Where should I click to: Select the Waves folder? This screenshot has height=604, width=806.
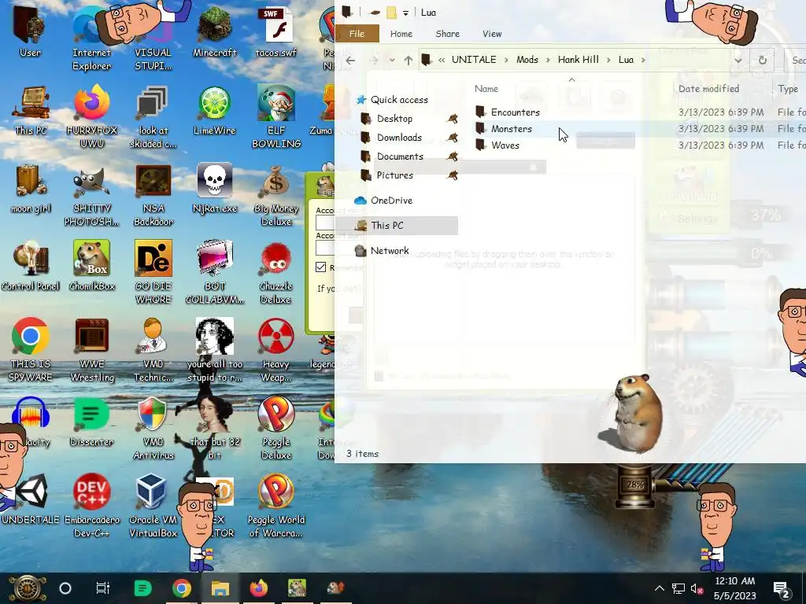point(505,145)
